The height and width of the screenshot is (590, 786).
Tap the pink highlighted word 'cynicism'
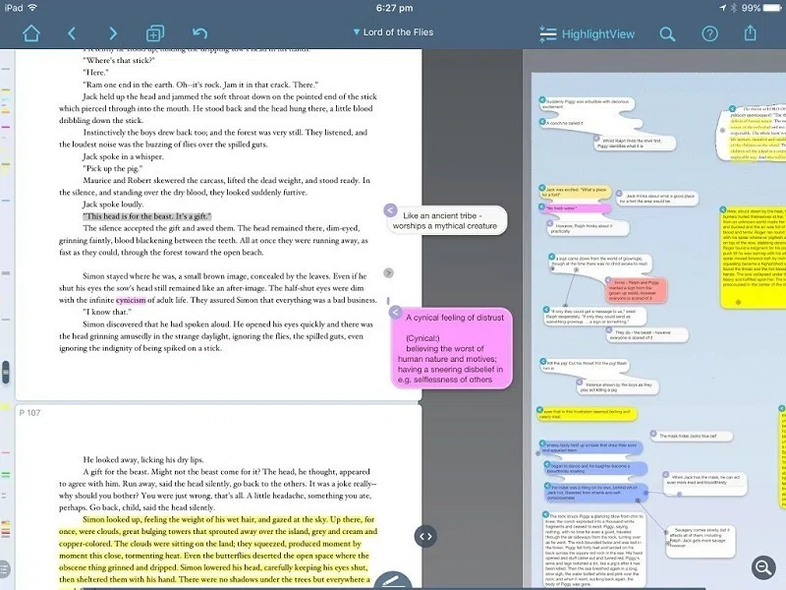point(131,300)
